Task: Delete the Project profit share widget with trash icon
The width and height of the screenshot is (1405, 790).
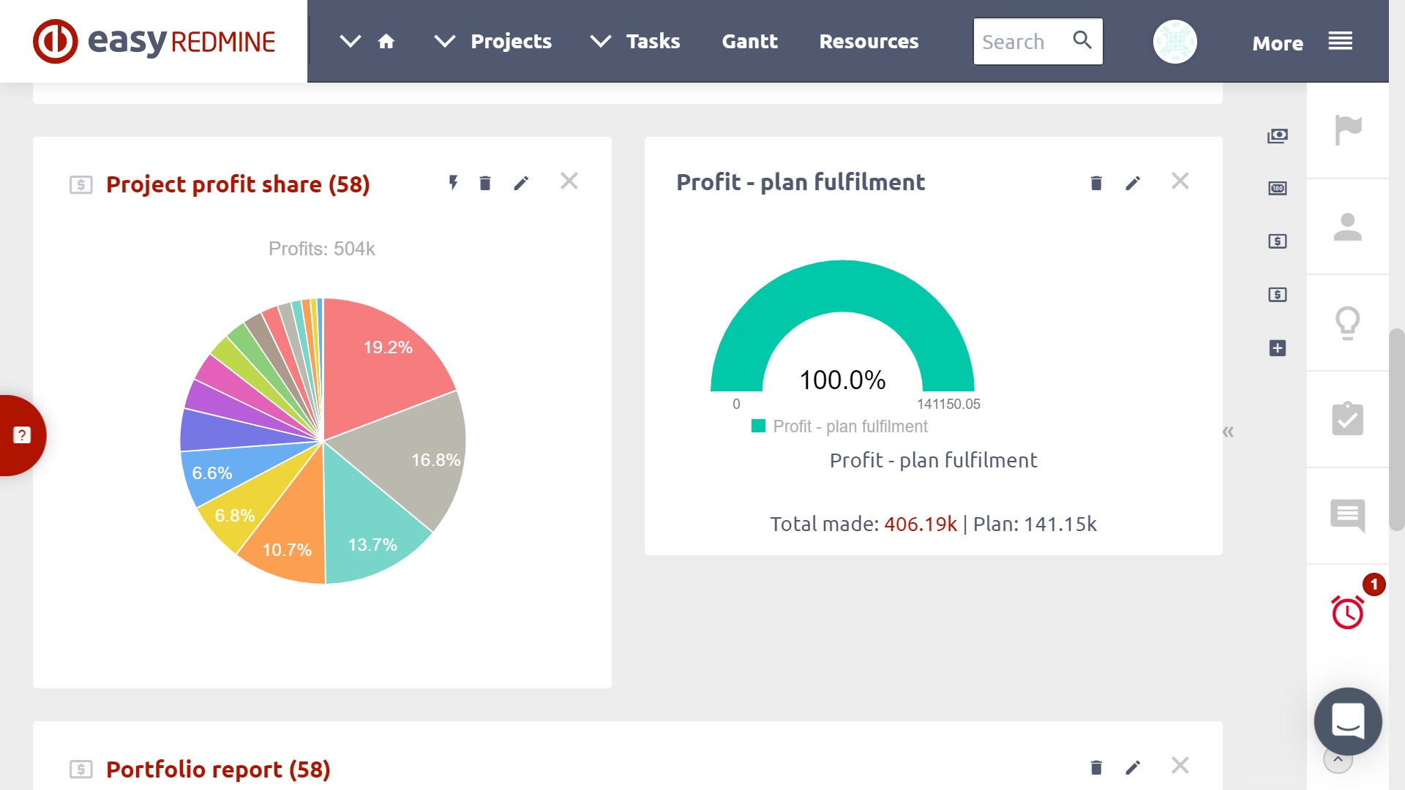Action: [x=484, y=183]
